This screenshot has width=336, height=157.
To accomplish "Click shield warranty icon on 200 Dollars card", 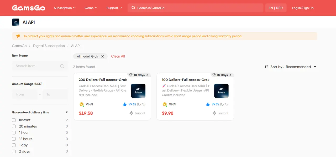I will coord(131,75).
